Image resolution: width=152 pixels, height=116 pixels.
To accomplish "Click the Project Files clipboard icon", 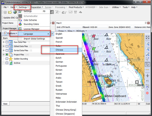I will click(11, 55).
